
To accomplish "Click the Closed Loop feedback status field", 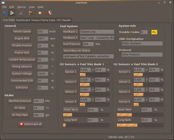I will click(97, 32).
